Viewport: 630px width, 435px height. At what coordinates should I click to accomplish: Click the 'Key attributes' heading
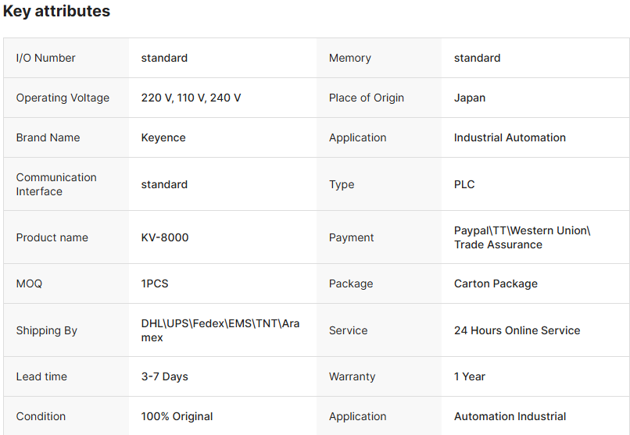pos(56,12)
